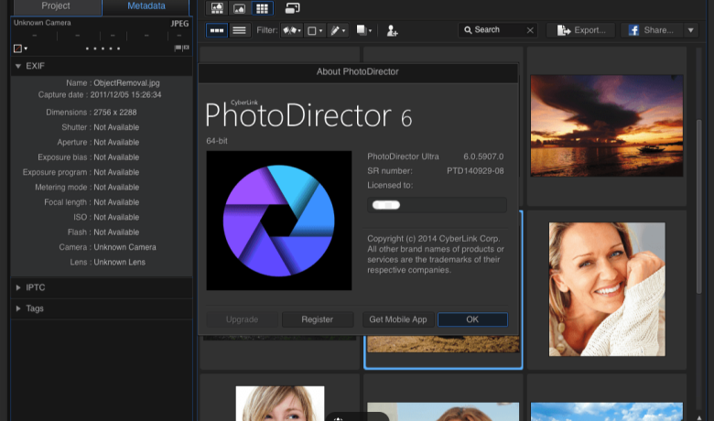
Task: Open the flag filter dropdown
Action: 291,30
